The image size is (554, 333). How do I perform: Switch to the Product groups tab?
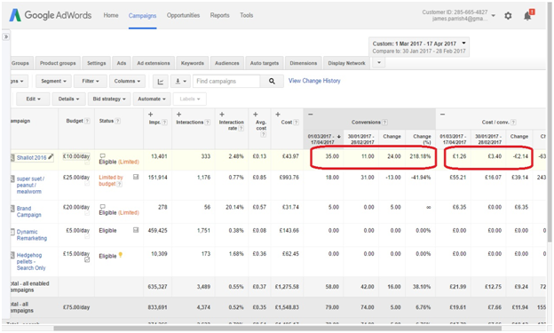(x=58, y=63)
